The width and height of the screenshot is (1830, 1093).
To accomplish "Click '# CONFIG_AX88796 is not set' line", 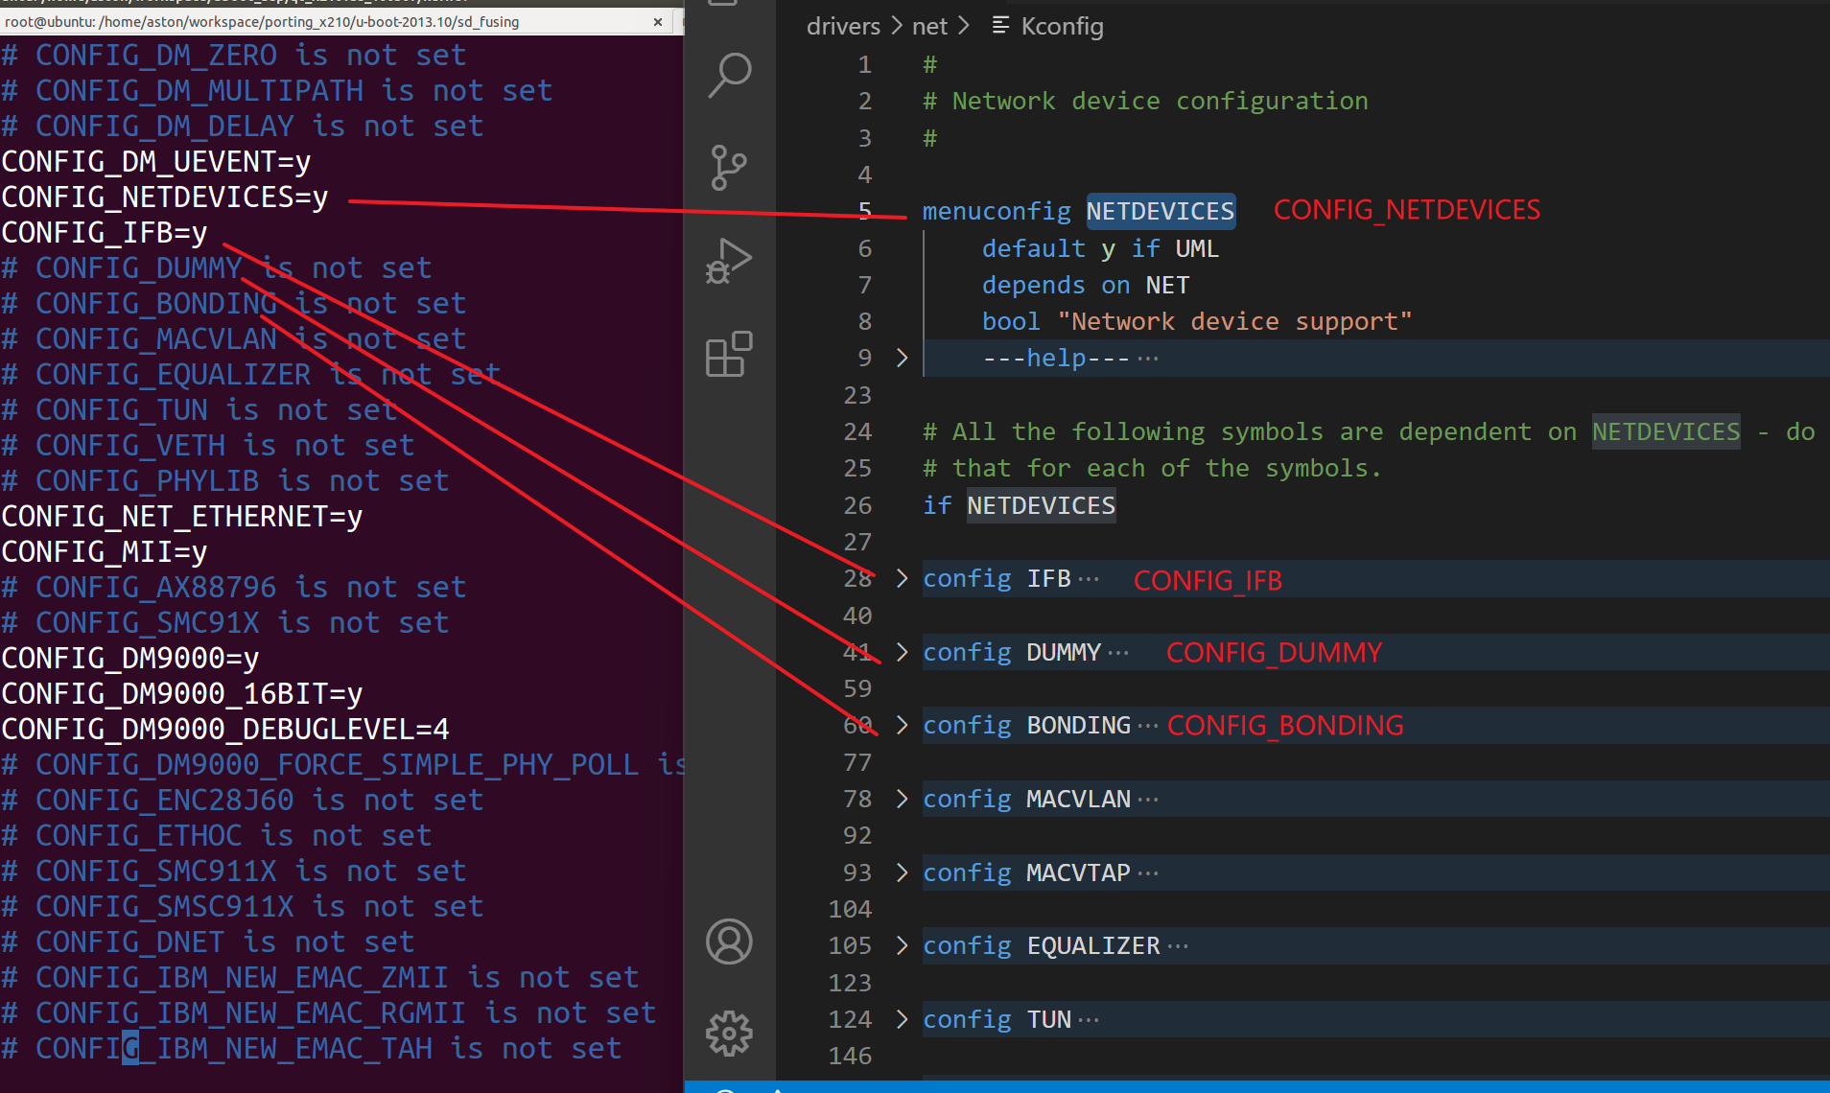I will tap(234, 587).
